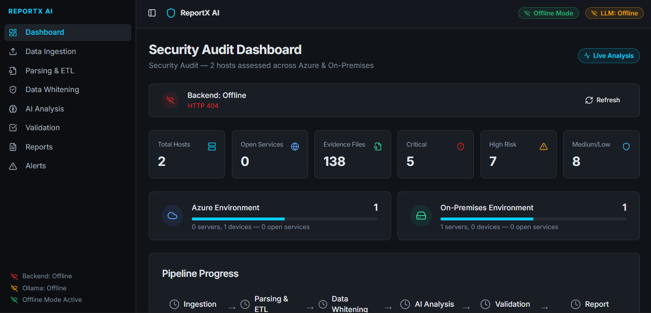Click the red offline wifi icon beside Backend

click(x=170, y=100)
